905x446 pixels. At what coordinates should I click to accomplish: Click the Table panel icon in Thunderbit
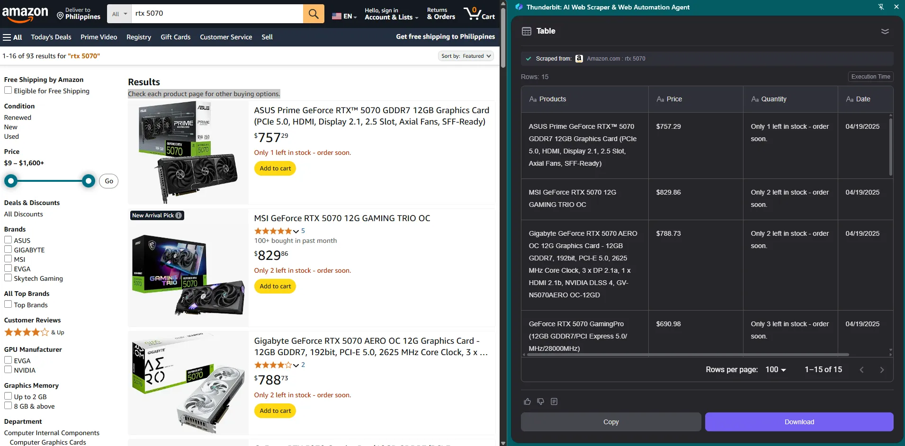[x=527, y=31]
